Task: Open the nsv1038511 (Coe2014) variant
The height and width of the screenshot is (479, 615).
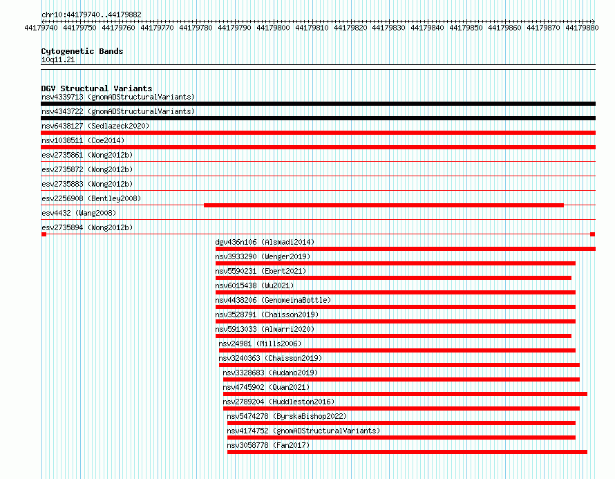Action: 83,140
